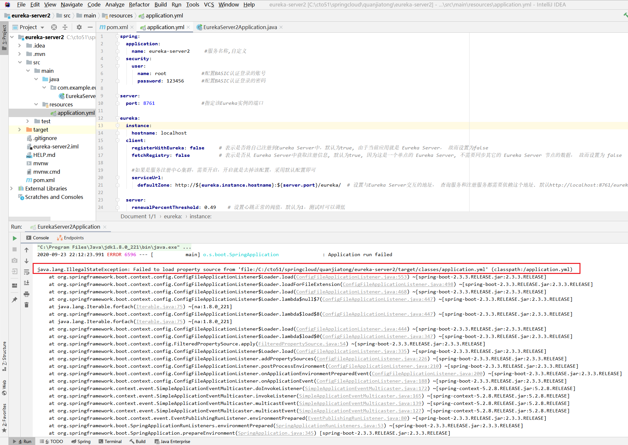This screenshot has height=445, width=628.
Task: Clear console with the trash icon
Action: (x=27, y=305)
